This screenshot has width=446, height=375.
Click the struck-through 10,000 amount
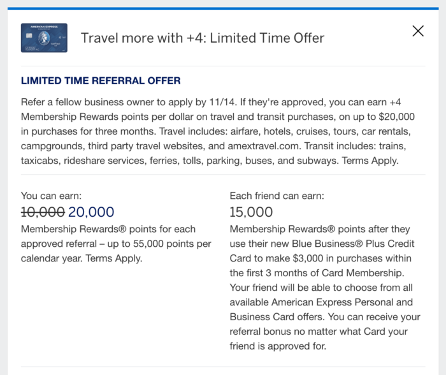pyautogui.click(x=43, y=212)
